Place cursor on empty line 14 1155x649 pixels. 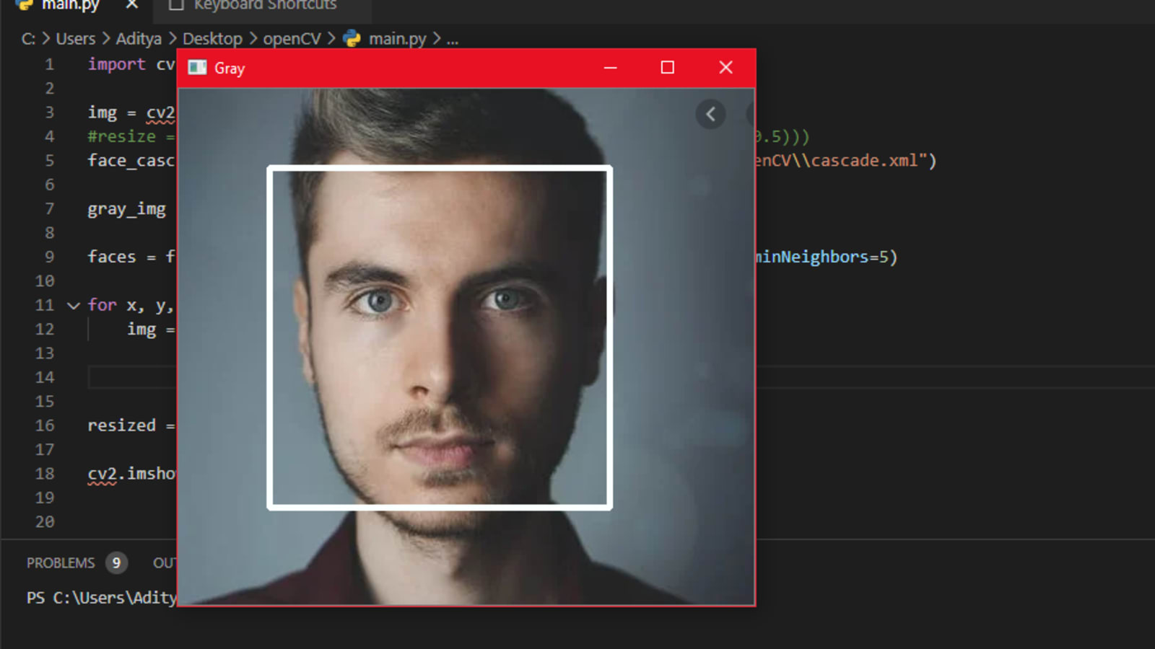coord(130,377)
